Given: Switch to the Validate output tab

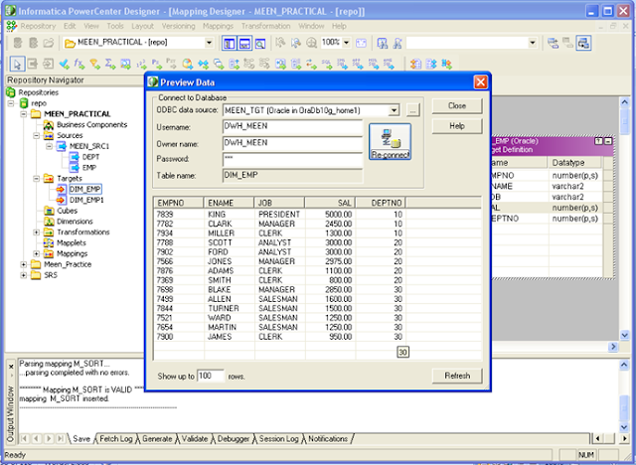Looking at the screenshot, I should 195,439.
